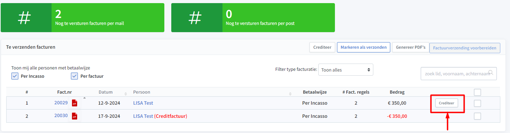Toggle the Per Incasso checkbox
This screenshot has width=510, height=133.
coord(15,76)
